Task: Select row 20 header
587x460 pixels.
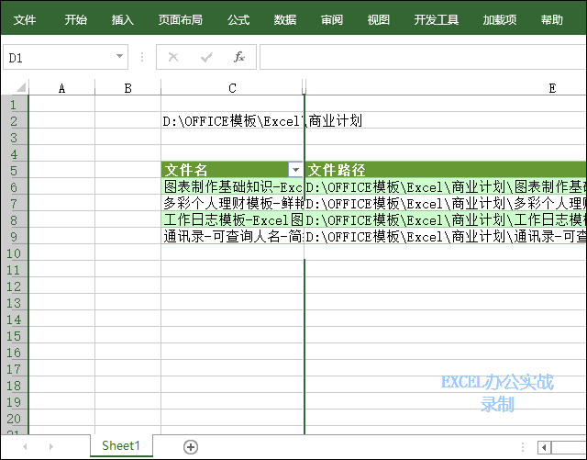Action: click(14, 419)
